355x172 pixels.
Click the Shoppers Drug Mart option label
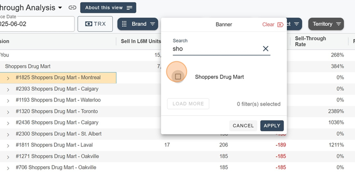(x=219, y=77)
